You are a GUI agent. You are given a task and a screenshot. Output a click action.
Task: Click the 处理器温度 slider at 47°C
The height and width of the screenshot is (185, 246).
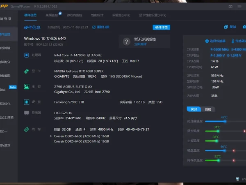click(225, 121)
